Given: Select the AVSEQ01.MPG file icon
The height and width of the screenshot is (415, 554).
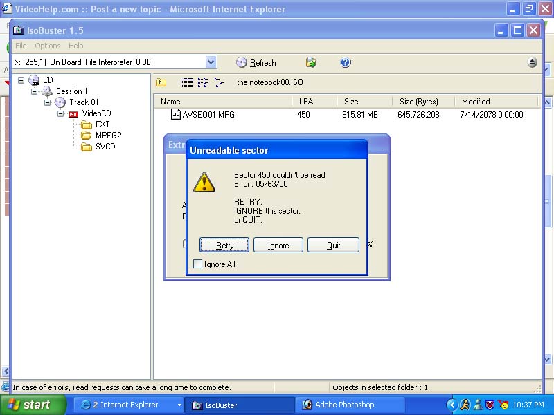Looking at the screenshot, I should click(x=176, y=114).
